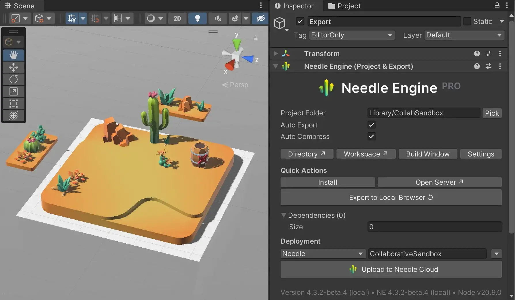Click the snap increment icon

(x=118, y=18)
